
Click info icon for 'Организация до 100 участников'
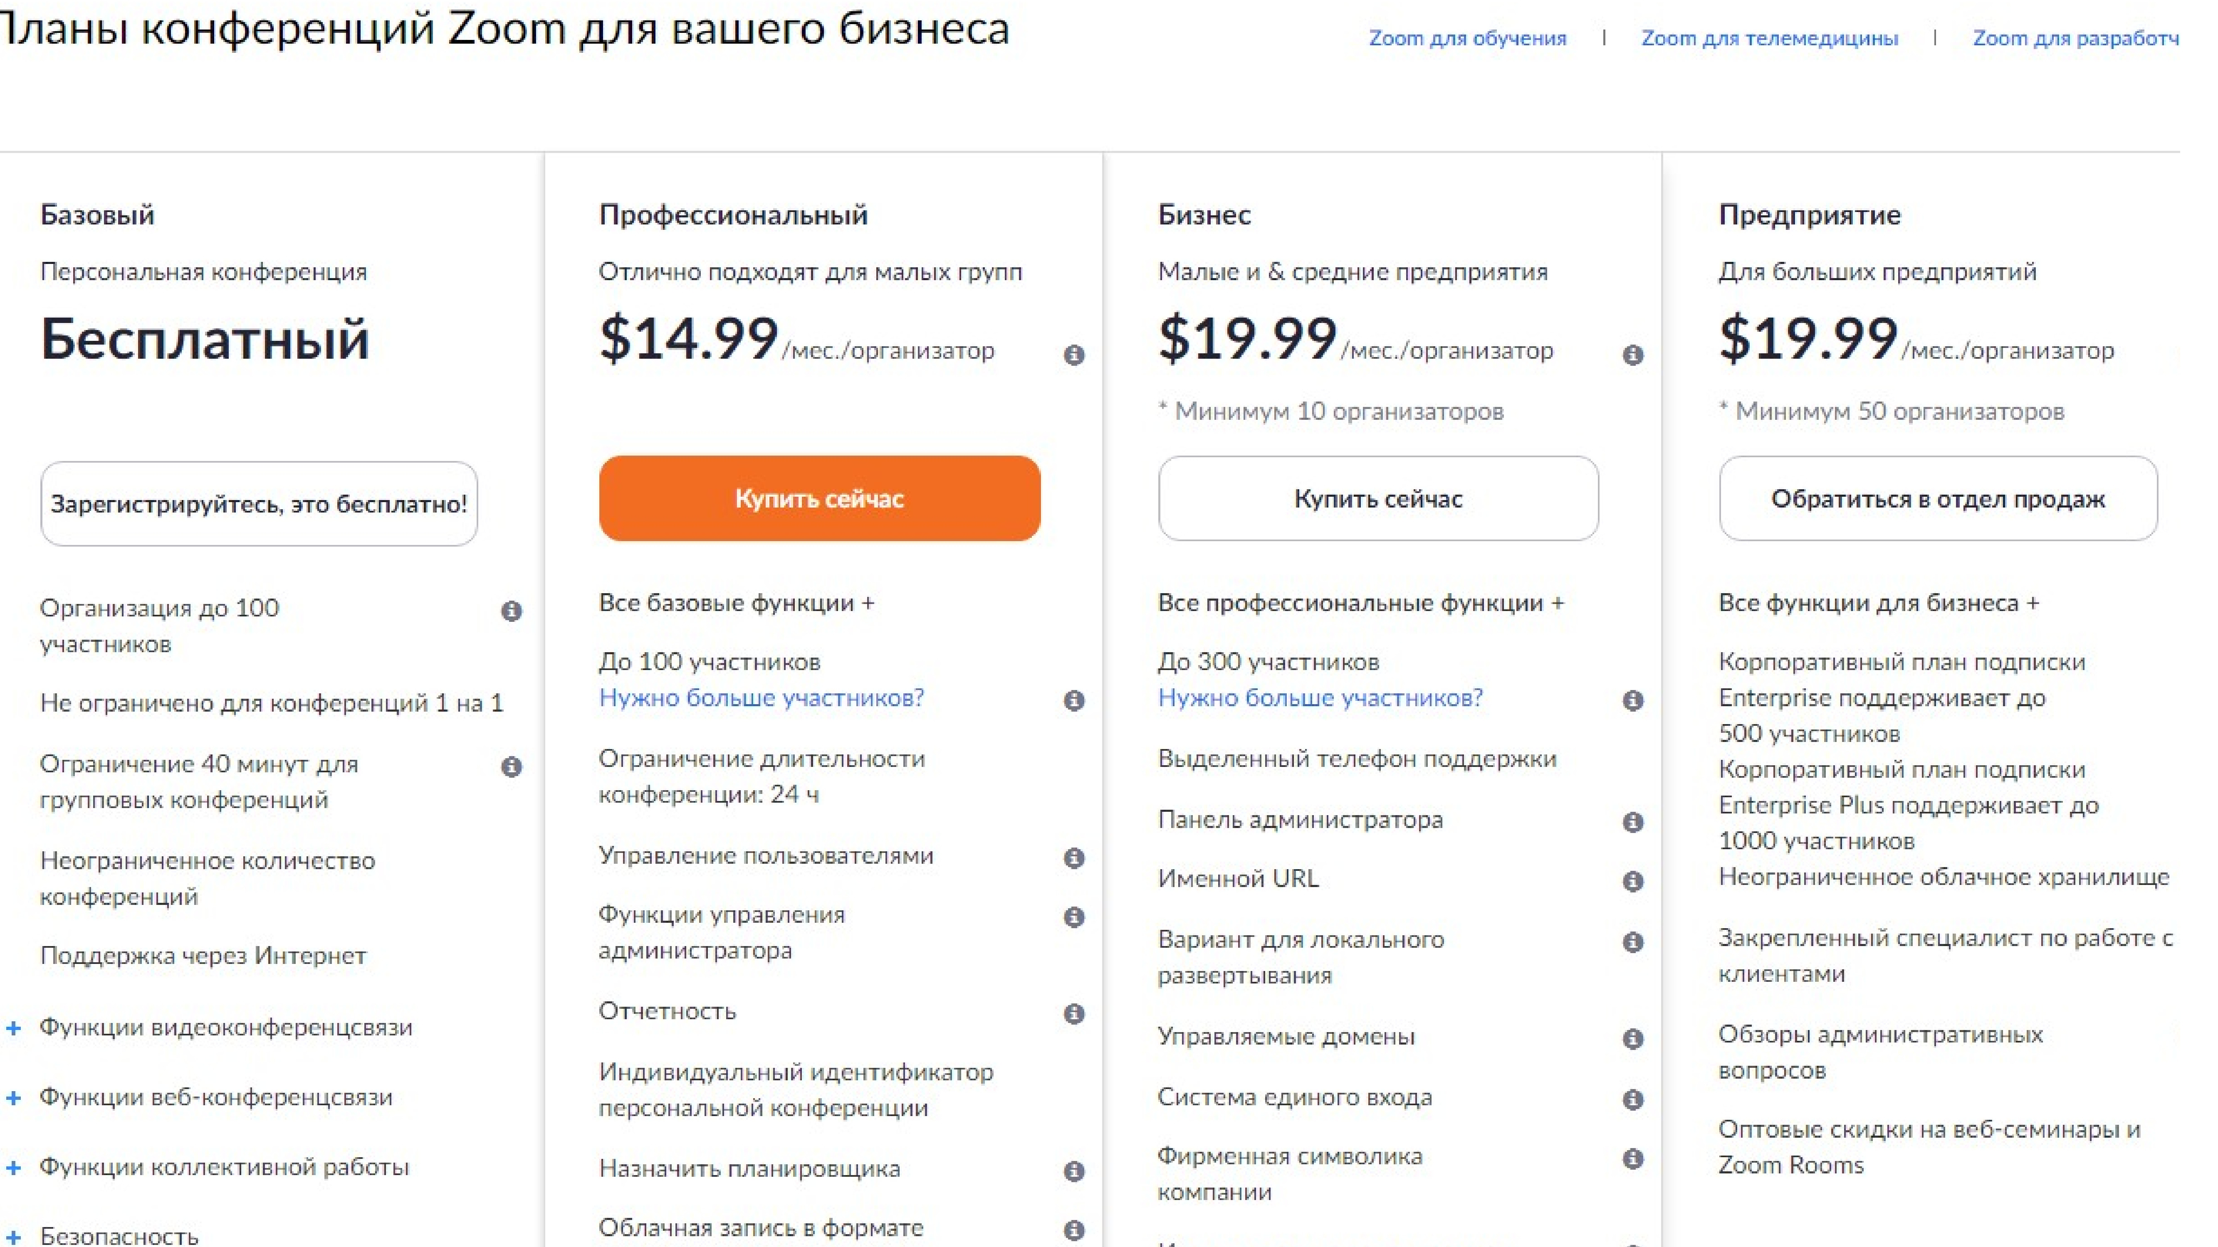[x=512, y=611]
